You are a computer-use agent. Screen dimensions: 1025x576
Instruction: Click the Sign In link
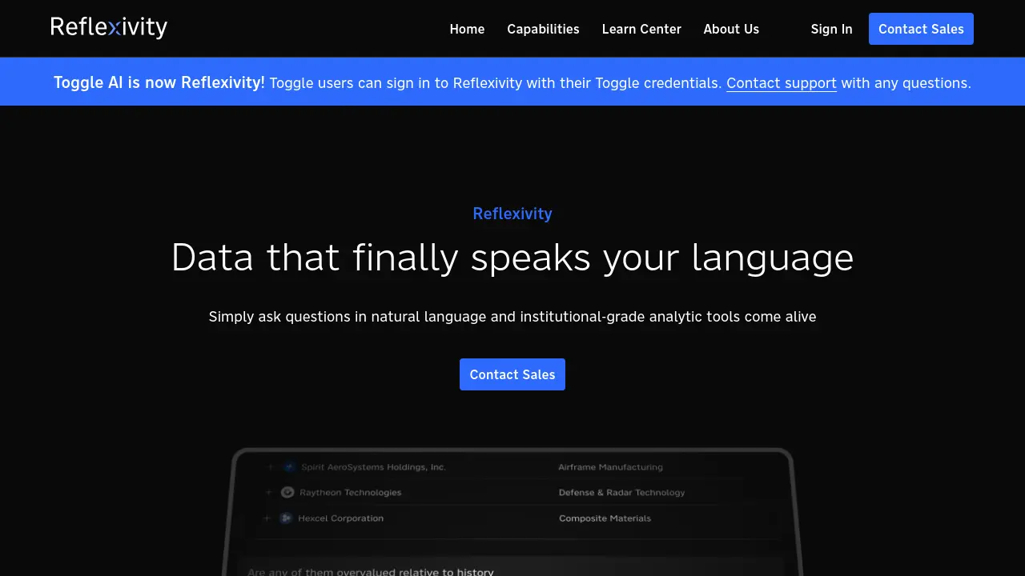point(831,29)
